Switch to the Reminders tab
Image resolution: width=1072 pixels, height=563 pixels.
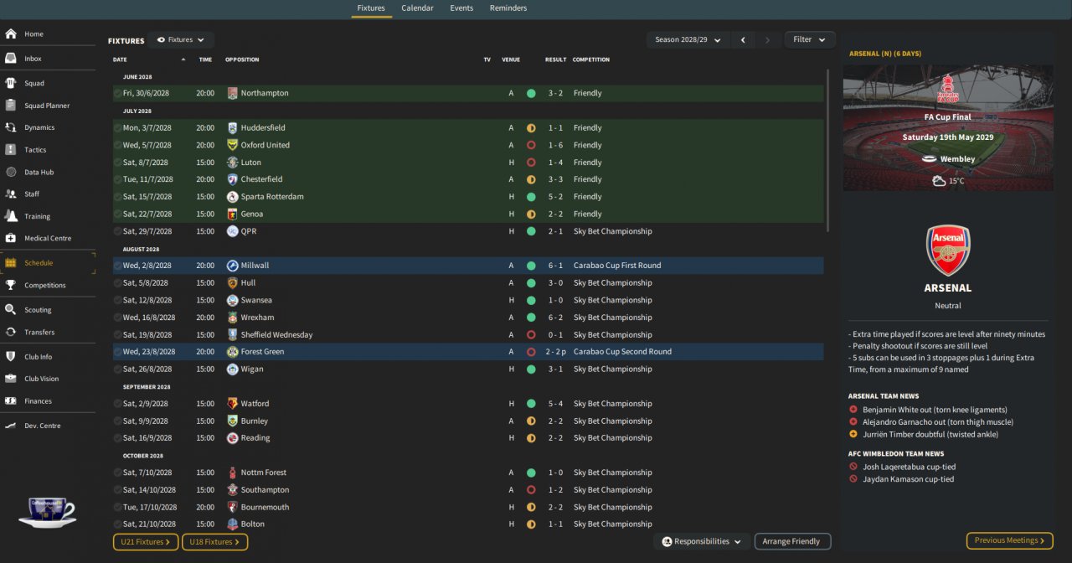pyautogui.click(x=508, y=8)
